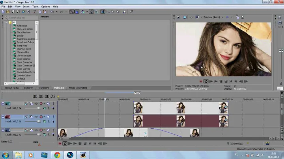Click the master volume fader beside the preview
This screenshot has width=284, height=159.
click(281, 51)
